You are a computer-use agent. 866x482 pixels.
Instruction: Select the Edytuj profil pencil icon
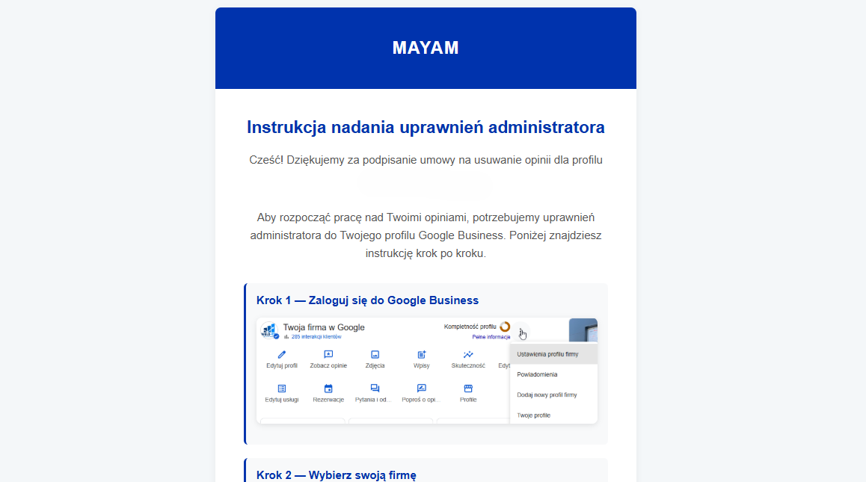coord(282,353)
